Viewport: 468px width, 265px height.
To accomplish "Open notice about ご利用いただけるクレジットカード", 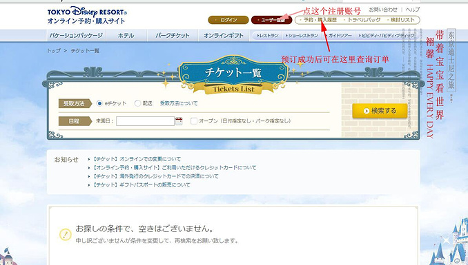I will tap(174, 168).
